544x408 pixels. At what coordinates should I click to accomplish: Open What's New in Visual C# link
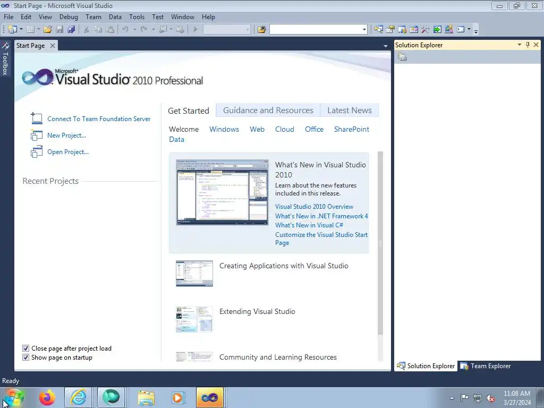point(309,225)
